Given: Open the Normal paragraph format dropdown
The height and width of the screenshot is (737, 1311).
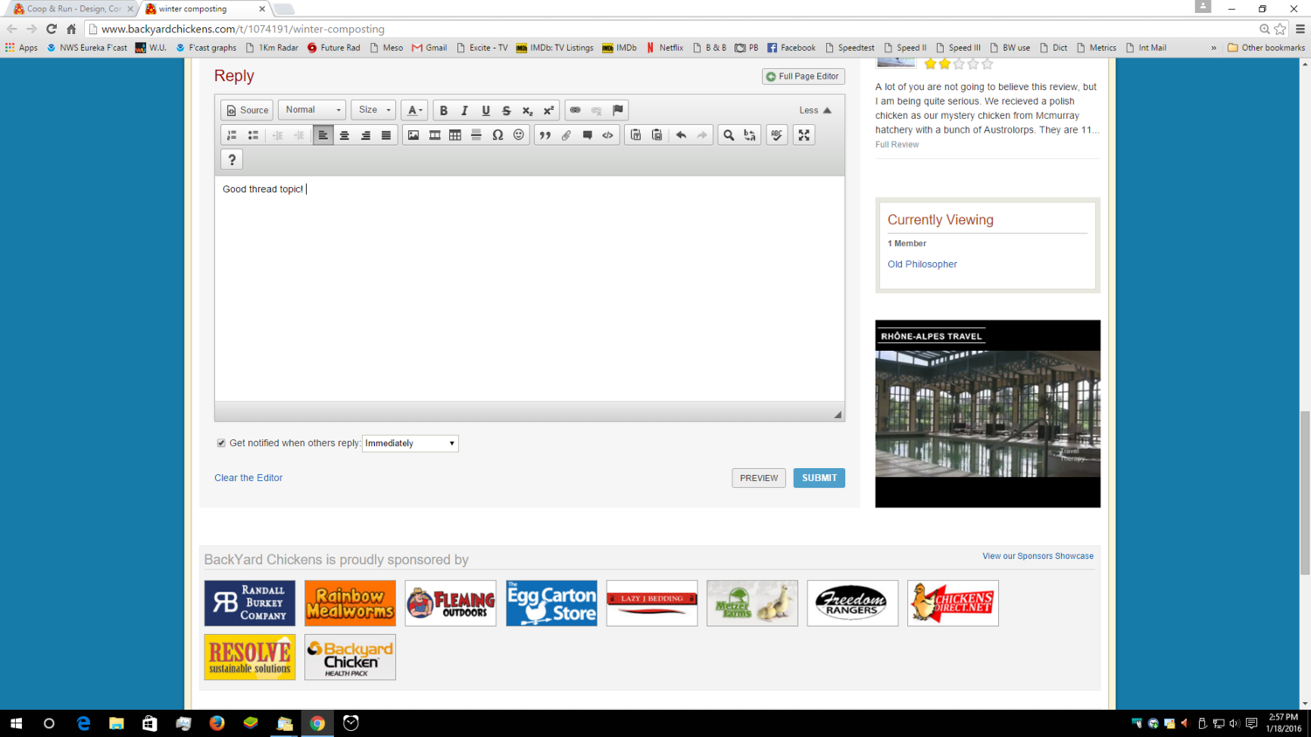Looking at the screenshot, I should [x=312, y=110].
